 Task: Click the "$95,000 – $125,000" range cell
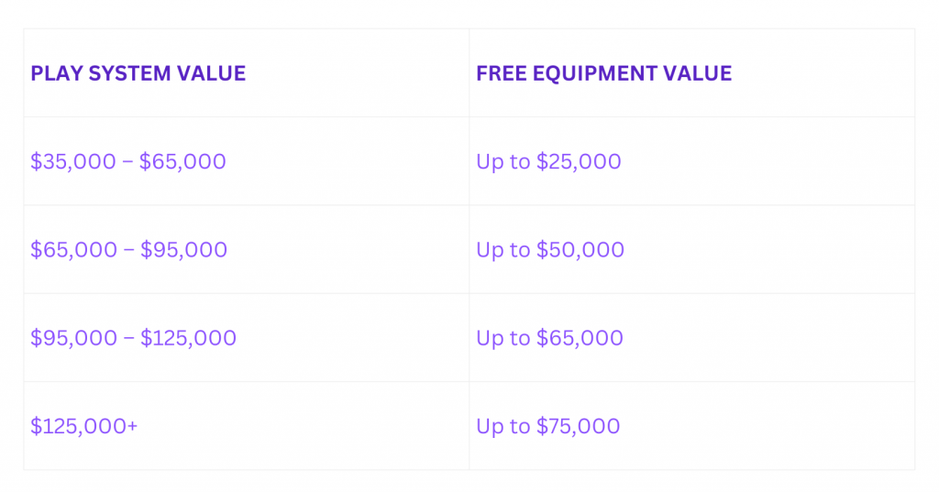point(133,338)
